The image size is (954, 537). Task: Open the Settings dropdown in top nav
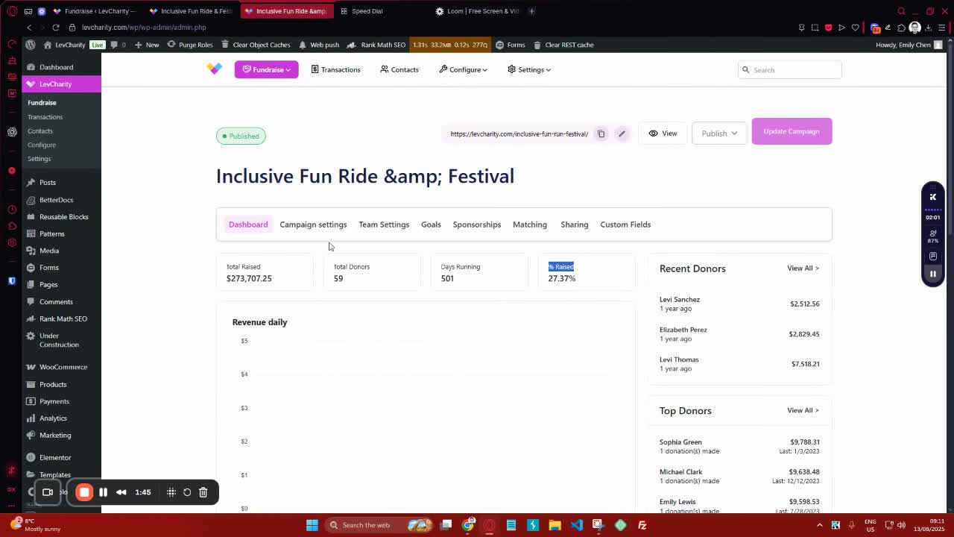tap(529, 69)
